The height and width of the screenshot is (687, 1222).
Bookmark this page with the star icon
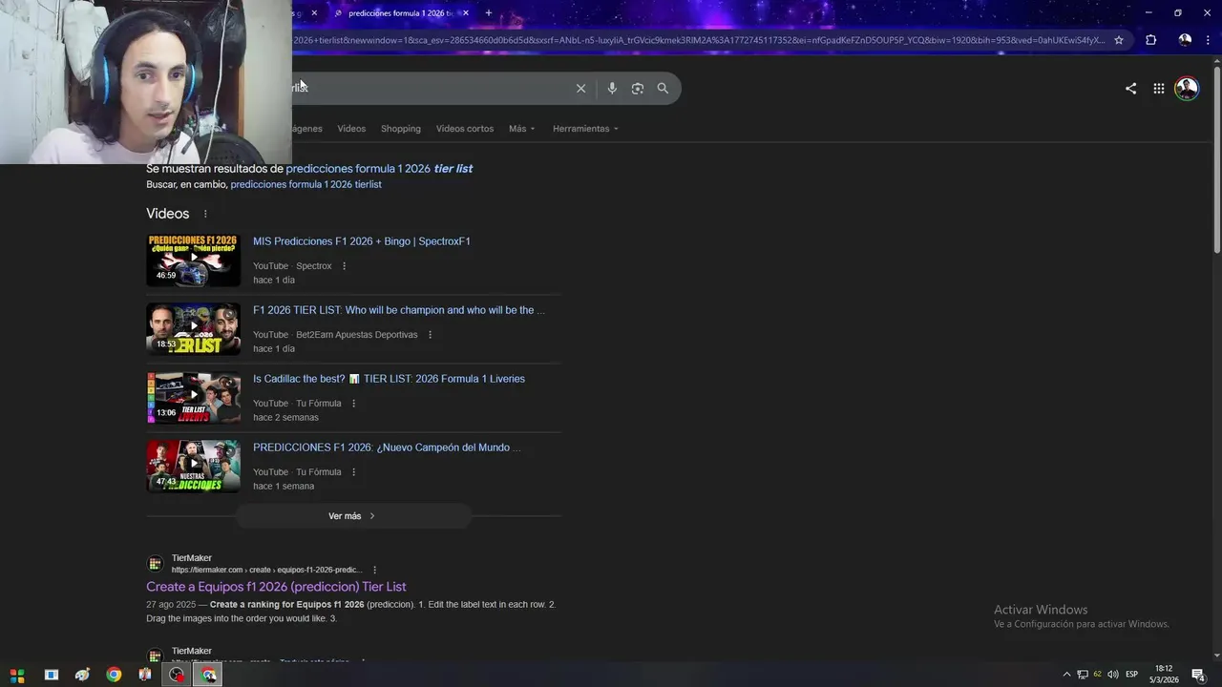click(x=1119, y=40)
